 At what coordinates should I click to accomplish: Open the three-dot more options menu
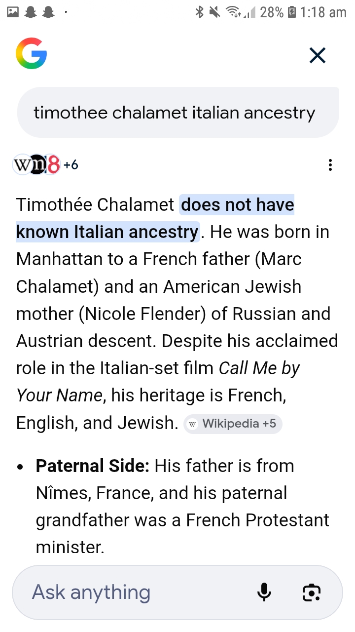[x=330, y=165]
